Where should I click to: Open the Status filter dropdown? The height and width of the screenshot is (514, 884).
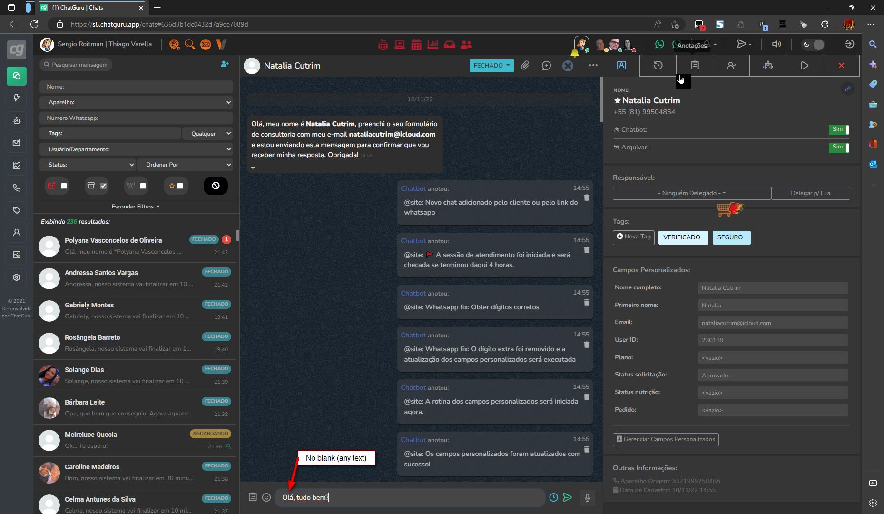click(x=88, y=165)
